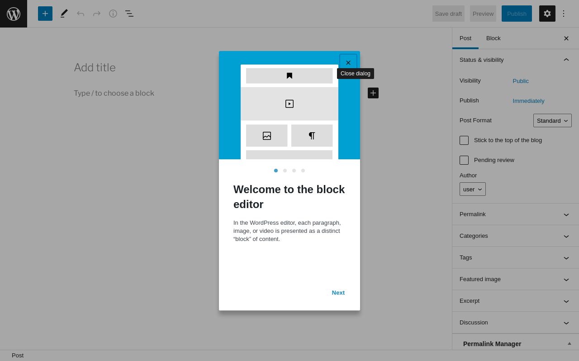Click the image icon in welcome illustration

click(267, 136)
